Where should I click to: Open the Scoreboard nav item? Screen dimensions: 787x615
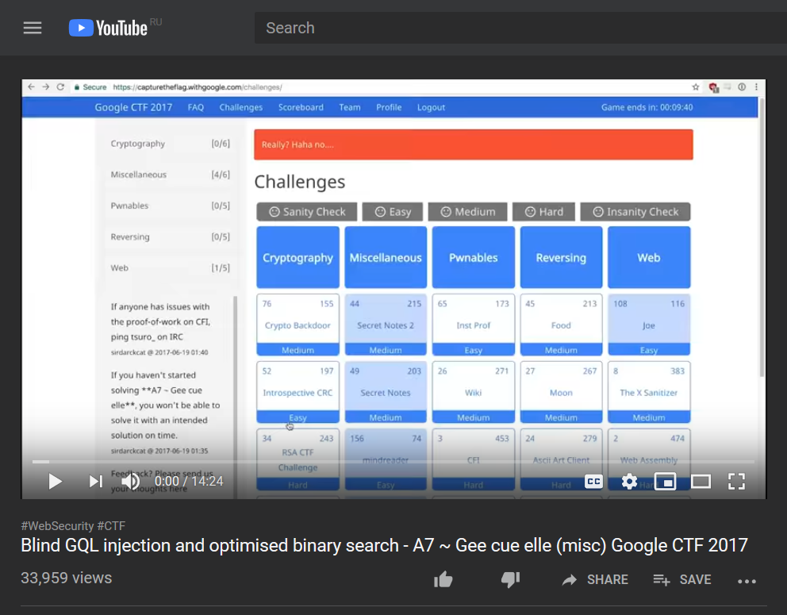click(301, 107)
